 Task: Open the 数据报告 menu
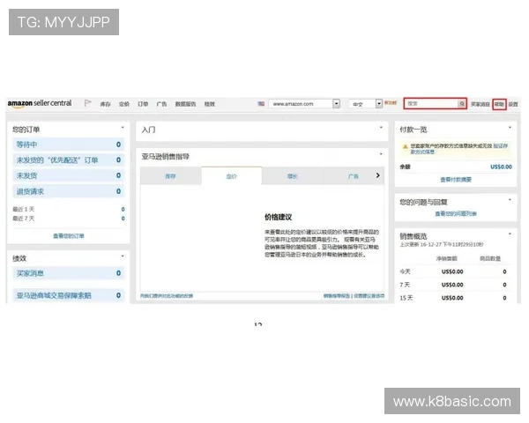point(185,104)
